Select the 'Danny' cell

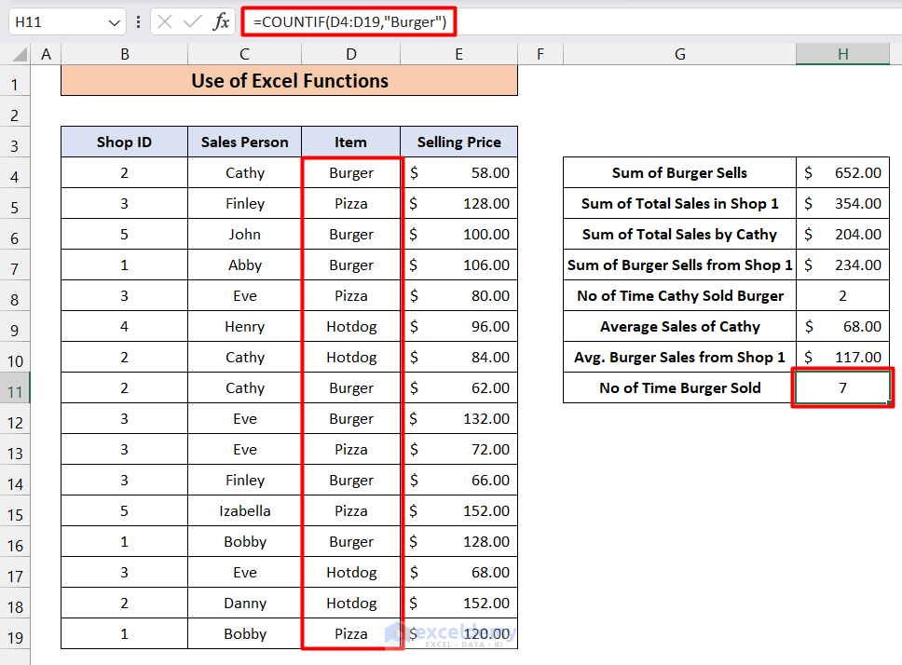[x=244, y=603]
